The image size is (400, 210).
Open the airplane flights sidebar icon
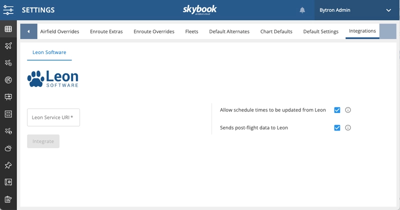(8, 46)
